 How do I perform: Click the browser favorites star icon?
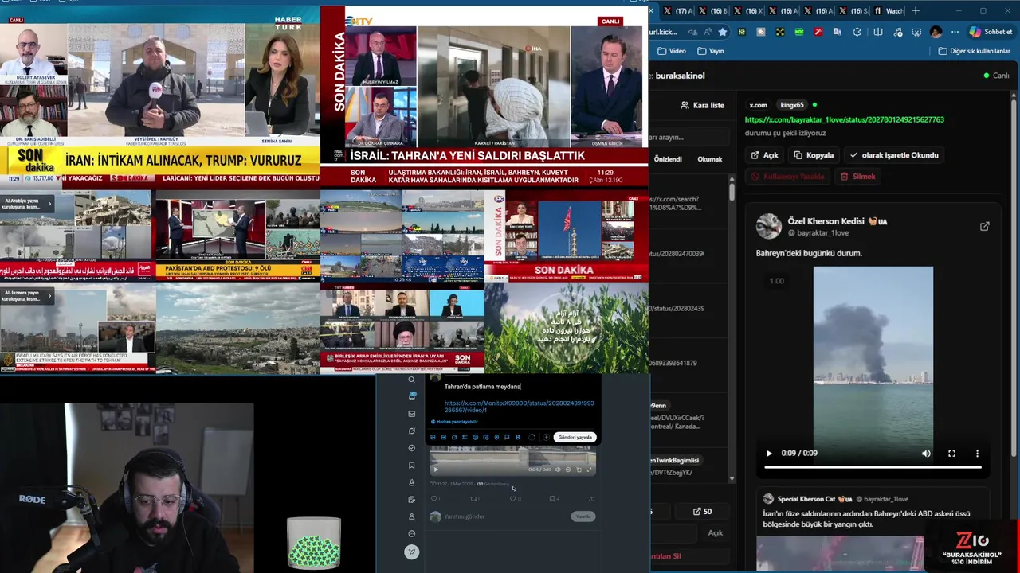[723, 32]
